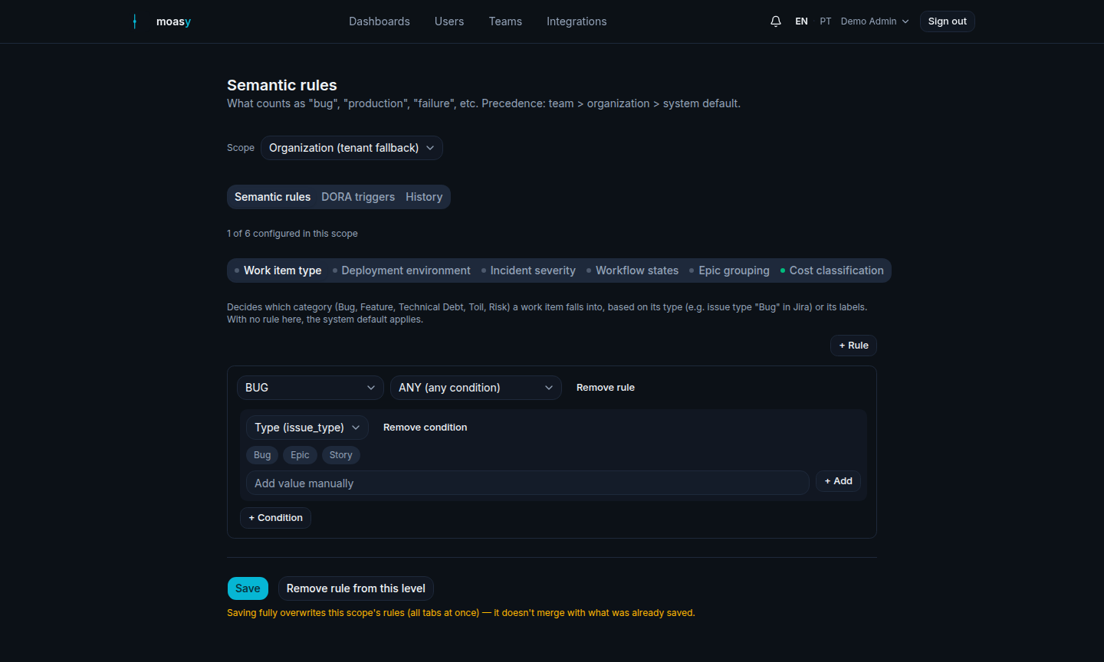
Task: Go to Integrations in the top menu
Action: pos(577,21)
